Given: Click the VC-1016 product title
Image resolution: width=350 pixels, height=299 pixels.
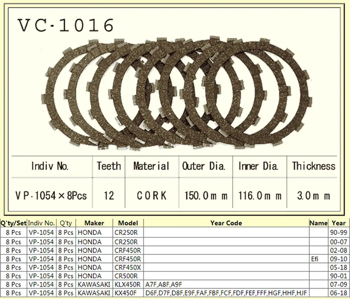Looking at the screenshot, I should point(66,25).
